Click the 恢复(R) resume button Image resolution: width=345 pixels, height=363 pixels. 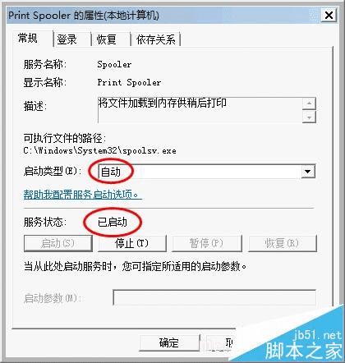(x=283, y=243)
